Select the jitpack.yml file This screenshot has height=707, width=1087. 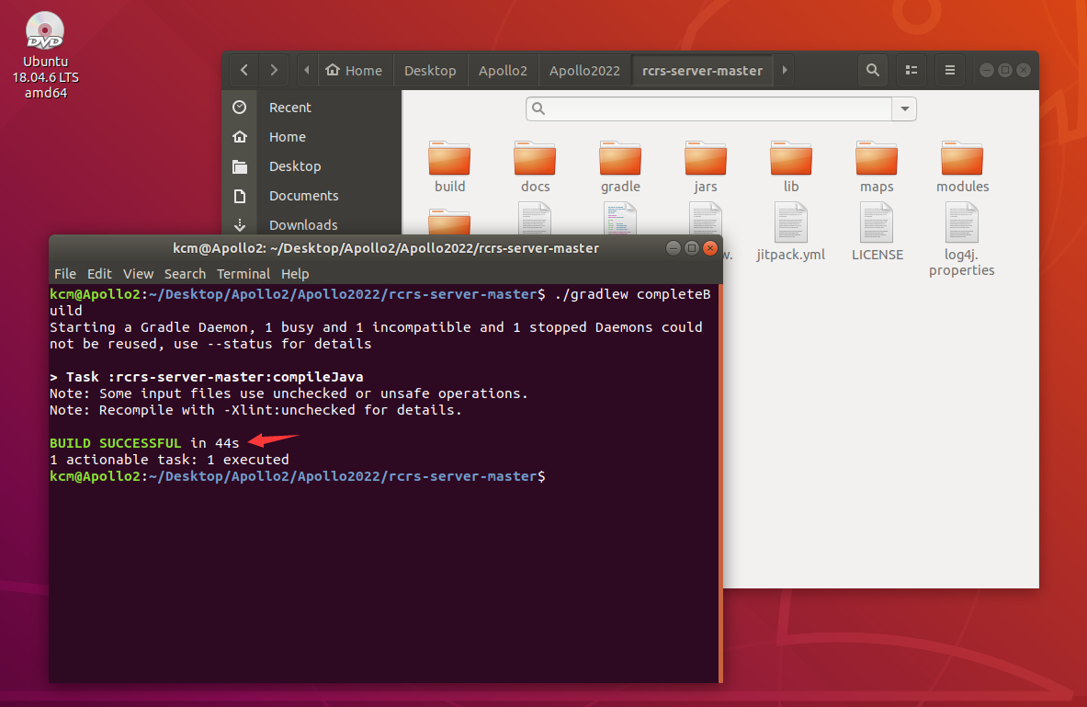coord(791,232)
